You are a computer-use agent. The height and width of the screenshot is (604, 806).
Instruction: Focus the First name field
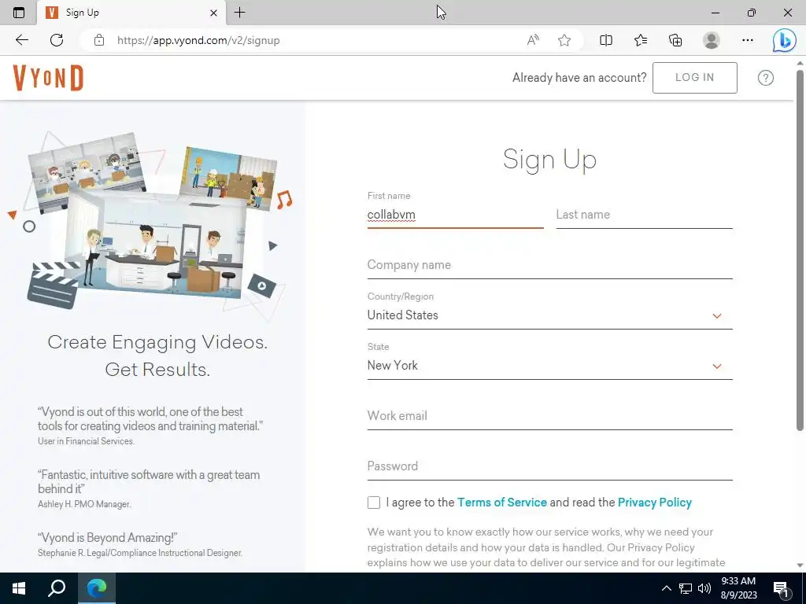(x=456, y=215)
